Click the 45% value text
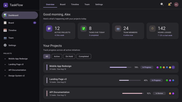This screenshot has width=182, height=102. pyautogui.click(x=146, y=80)
